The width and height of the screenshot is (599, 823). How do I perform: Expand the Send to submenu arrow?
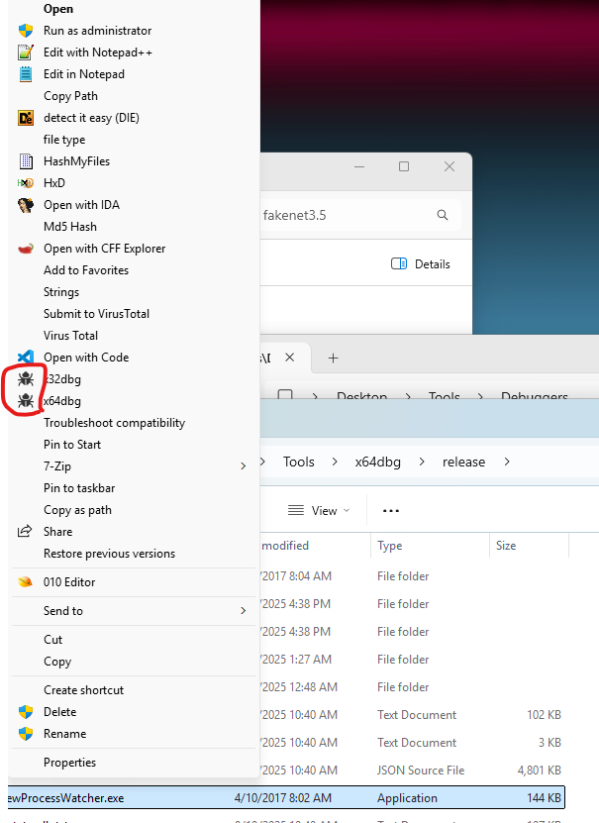click(x=243, y=610)
